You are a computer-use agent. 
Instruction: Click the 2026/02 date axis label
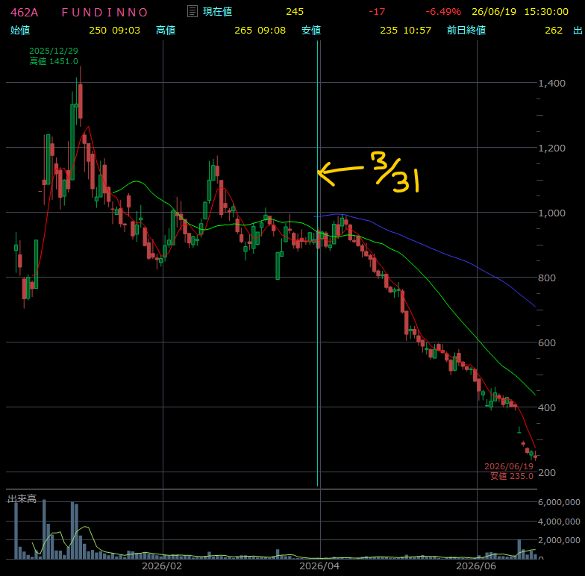click(162, 566)
